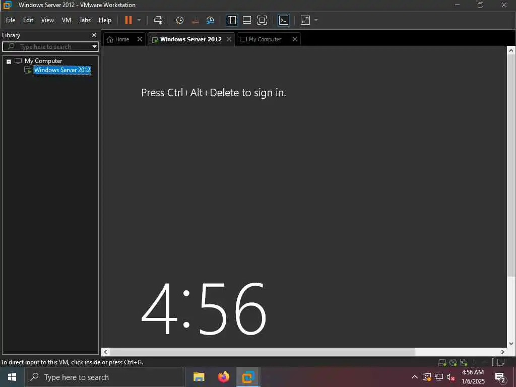This screenshot has height=387, width=516.
Task: Click the horizontal scrollbar left arrow
Action: [x=105, y=352]
